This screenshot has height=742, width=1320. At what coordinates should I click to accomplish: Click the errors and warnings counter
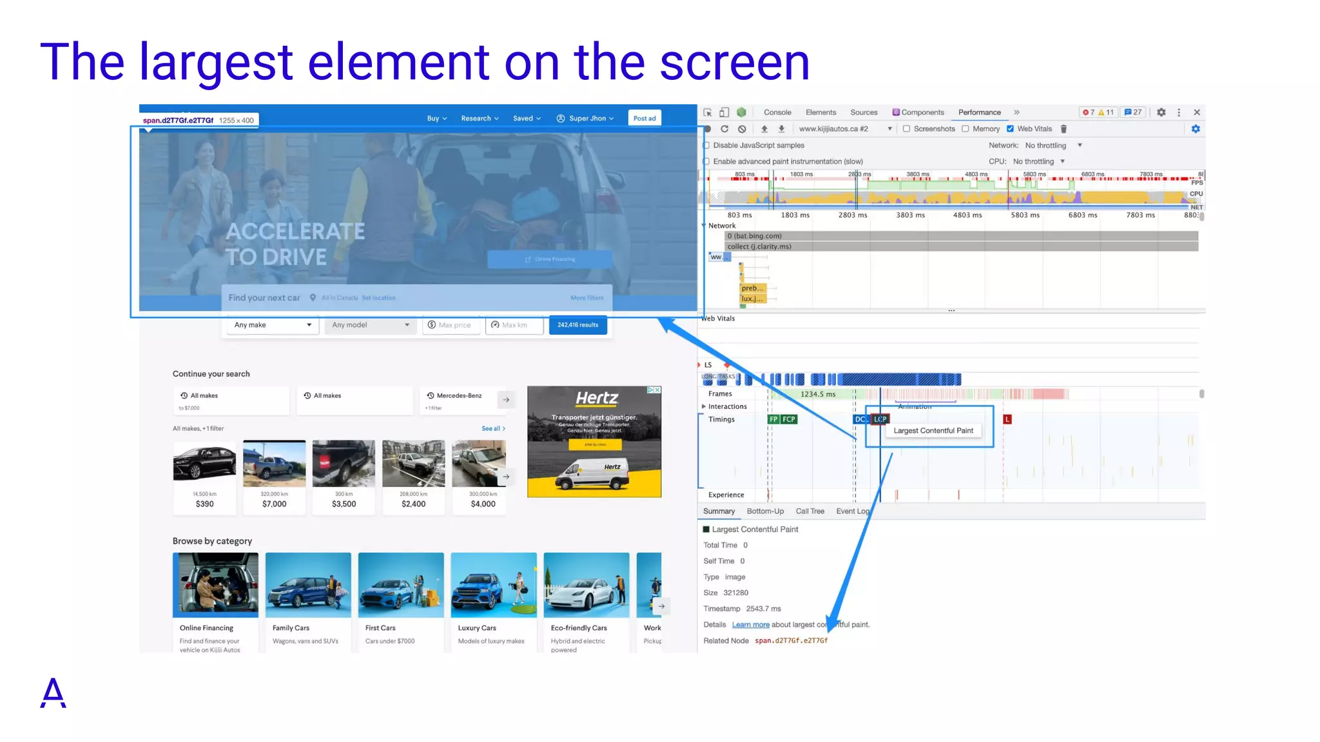(1098, 112)
